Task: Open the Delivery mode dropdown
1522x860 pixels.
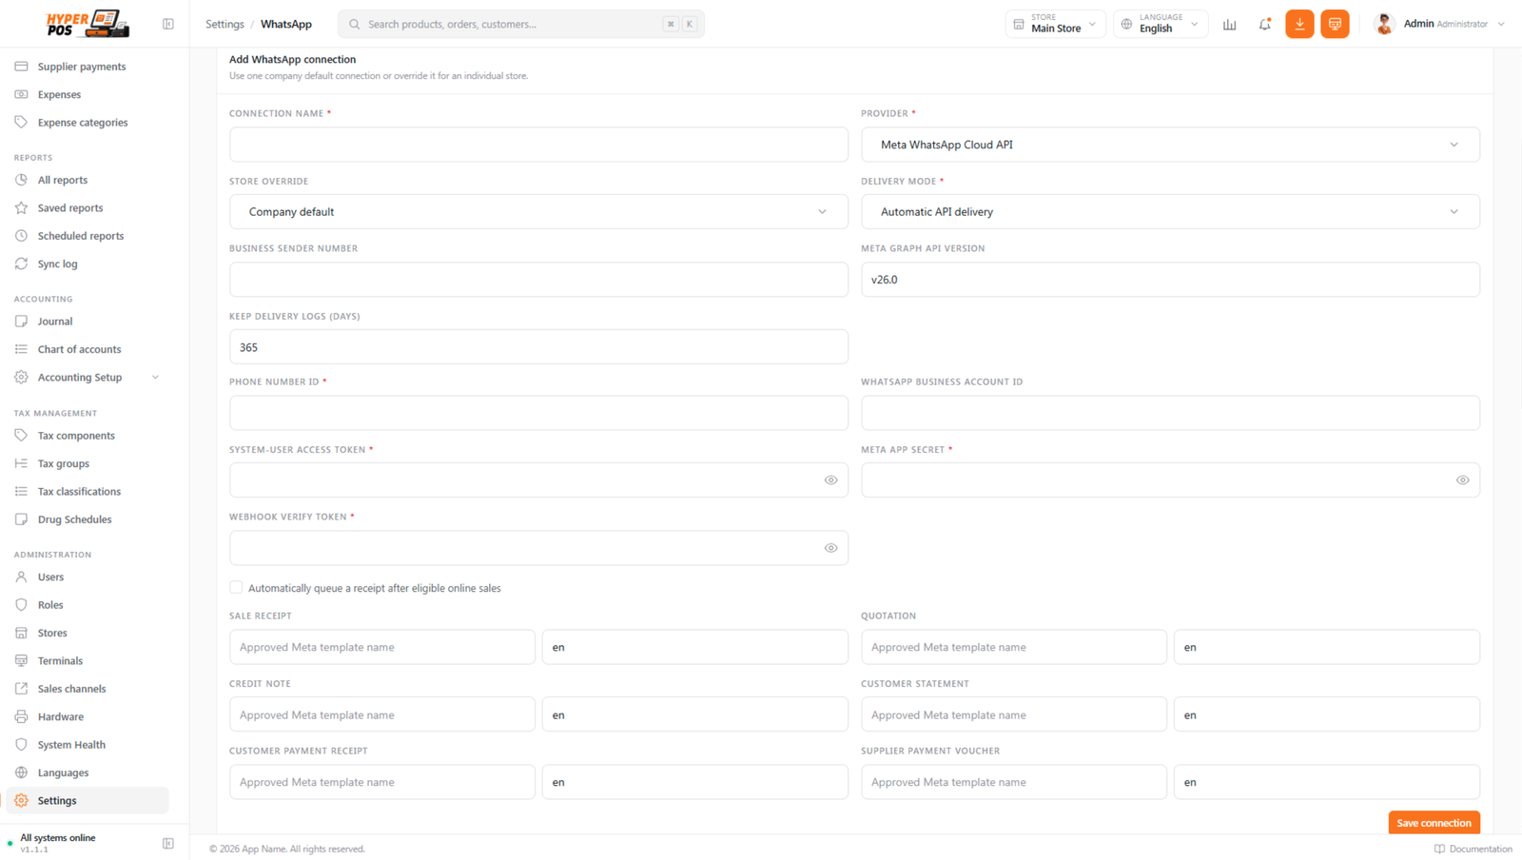Action: coord(1170,212)
